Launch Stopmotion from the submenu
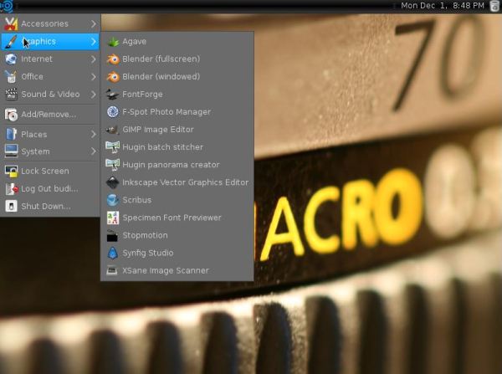This screenshot has height=374, width=502. coord(177,235)
